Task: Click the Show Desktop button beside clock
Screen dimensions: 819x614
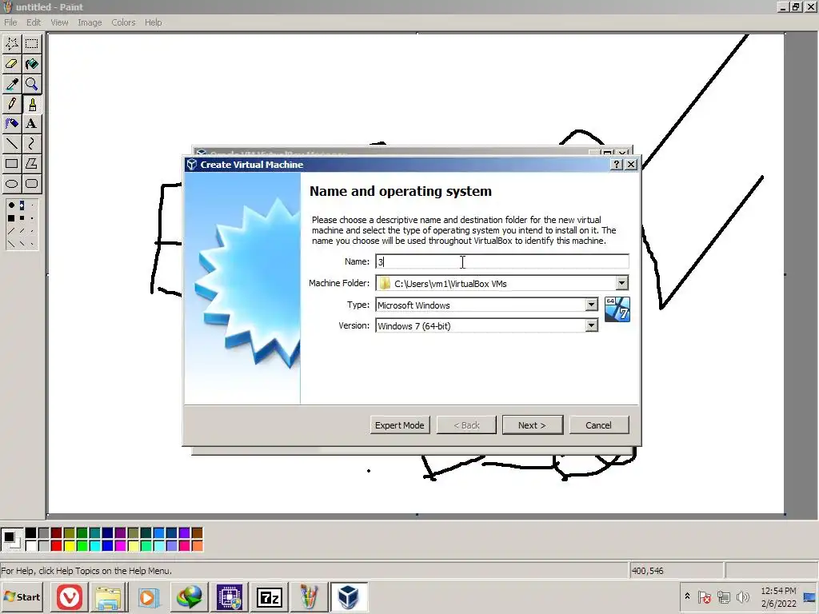Action: tap(810, 596)
